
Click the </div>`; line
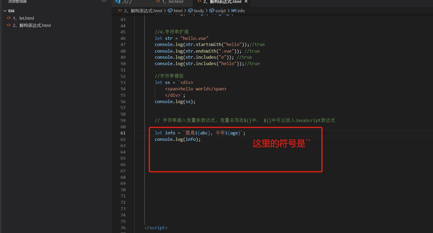pyautogui.click(x=175, y=95)
